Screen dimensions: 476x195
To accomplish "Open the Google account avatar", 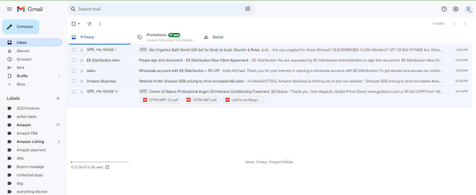I will pos(468,9).
